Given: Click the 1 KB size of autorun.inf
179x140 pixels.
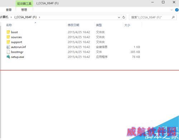Looking at the screenshot, I should pyautogui.click(x=137, y=47).
